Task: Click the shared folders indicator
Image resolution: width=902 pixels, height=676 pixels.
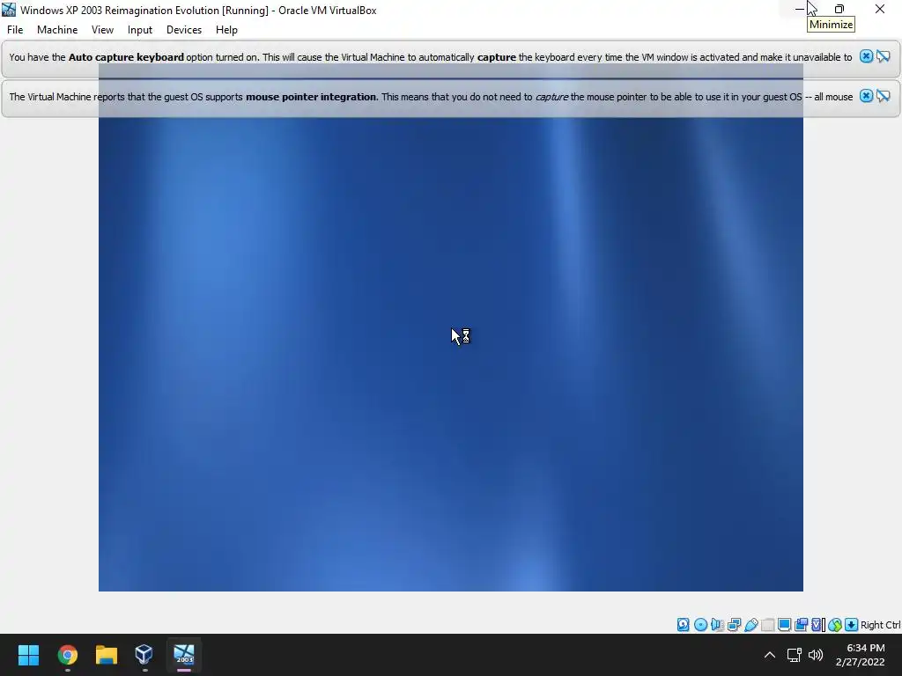Action: tap(767, 624)
